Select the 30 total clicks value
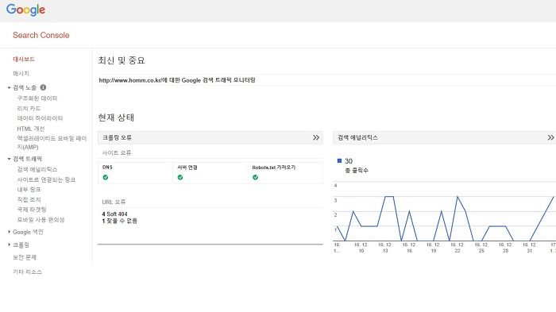556x312 pixels. tap(349, 161)
